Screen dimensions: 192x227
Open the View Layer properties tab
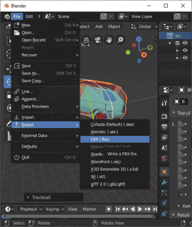tap(164, 137)
